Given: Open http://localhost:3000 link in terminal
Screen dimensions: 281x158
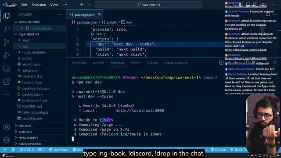Looking at the screenshot, I should pyautogui.click(x=140, y=111).
